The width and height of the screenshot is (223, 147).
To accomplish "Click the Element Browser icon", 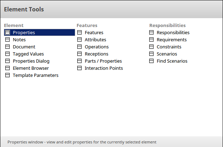I will tap(8, 68).
